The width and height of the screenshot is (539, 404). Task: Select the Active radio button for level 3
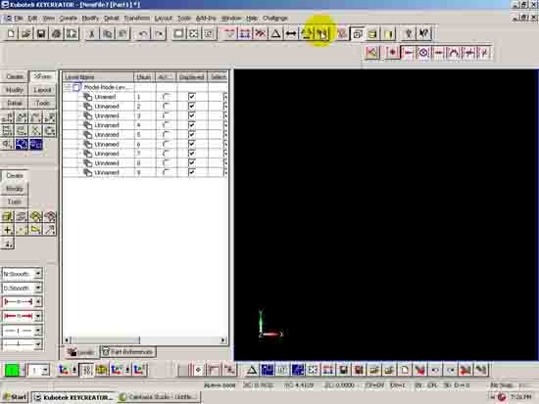(x=166, y=116)
